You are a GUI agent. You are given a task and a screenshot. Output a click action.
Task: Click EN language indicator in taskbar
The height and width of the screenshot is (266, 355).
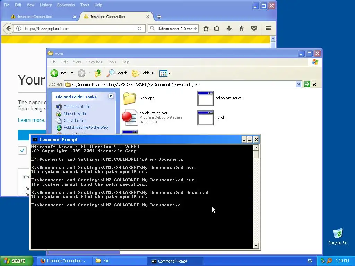pos(310,261)
